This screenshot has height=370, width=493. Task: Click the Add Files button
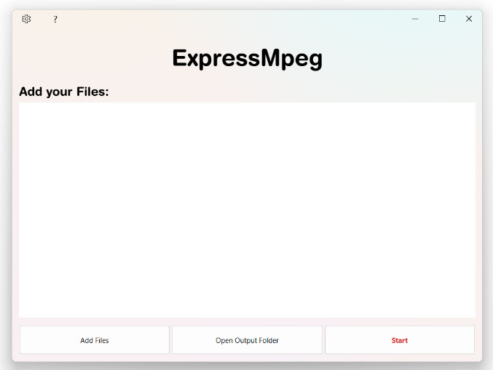coord(95,340)
